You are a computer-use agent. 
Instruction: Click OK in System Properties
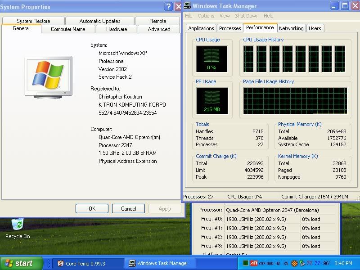92,208
